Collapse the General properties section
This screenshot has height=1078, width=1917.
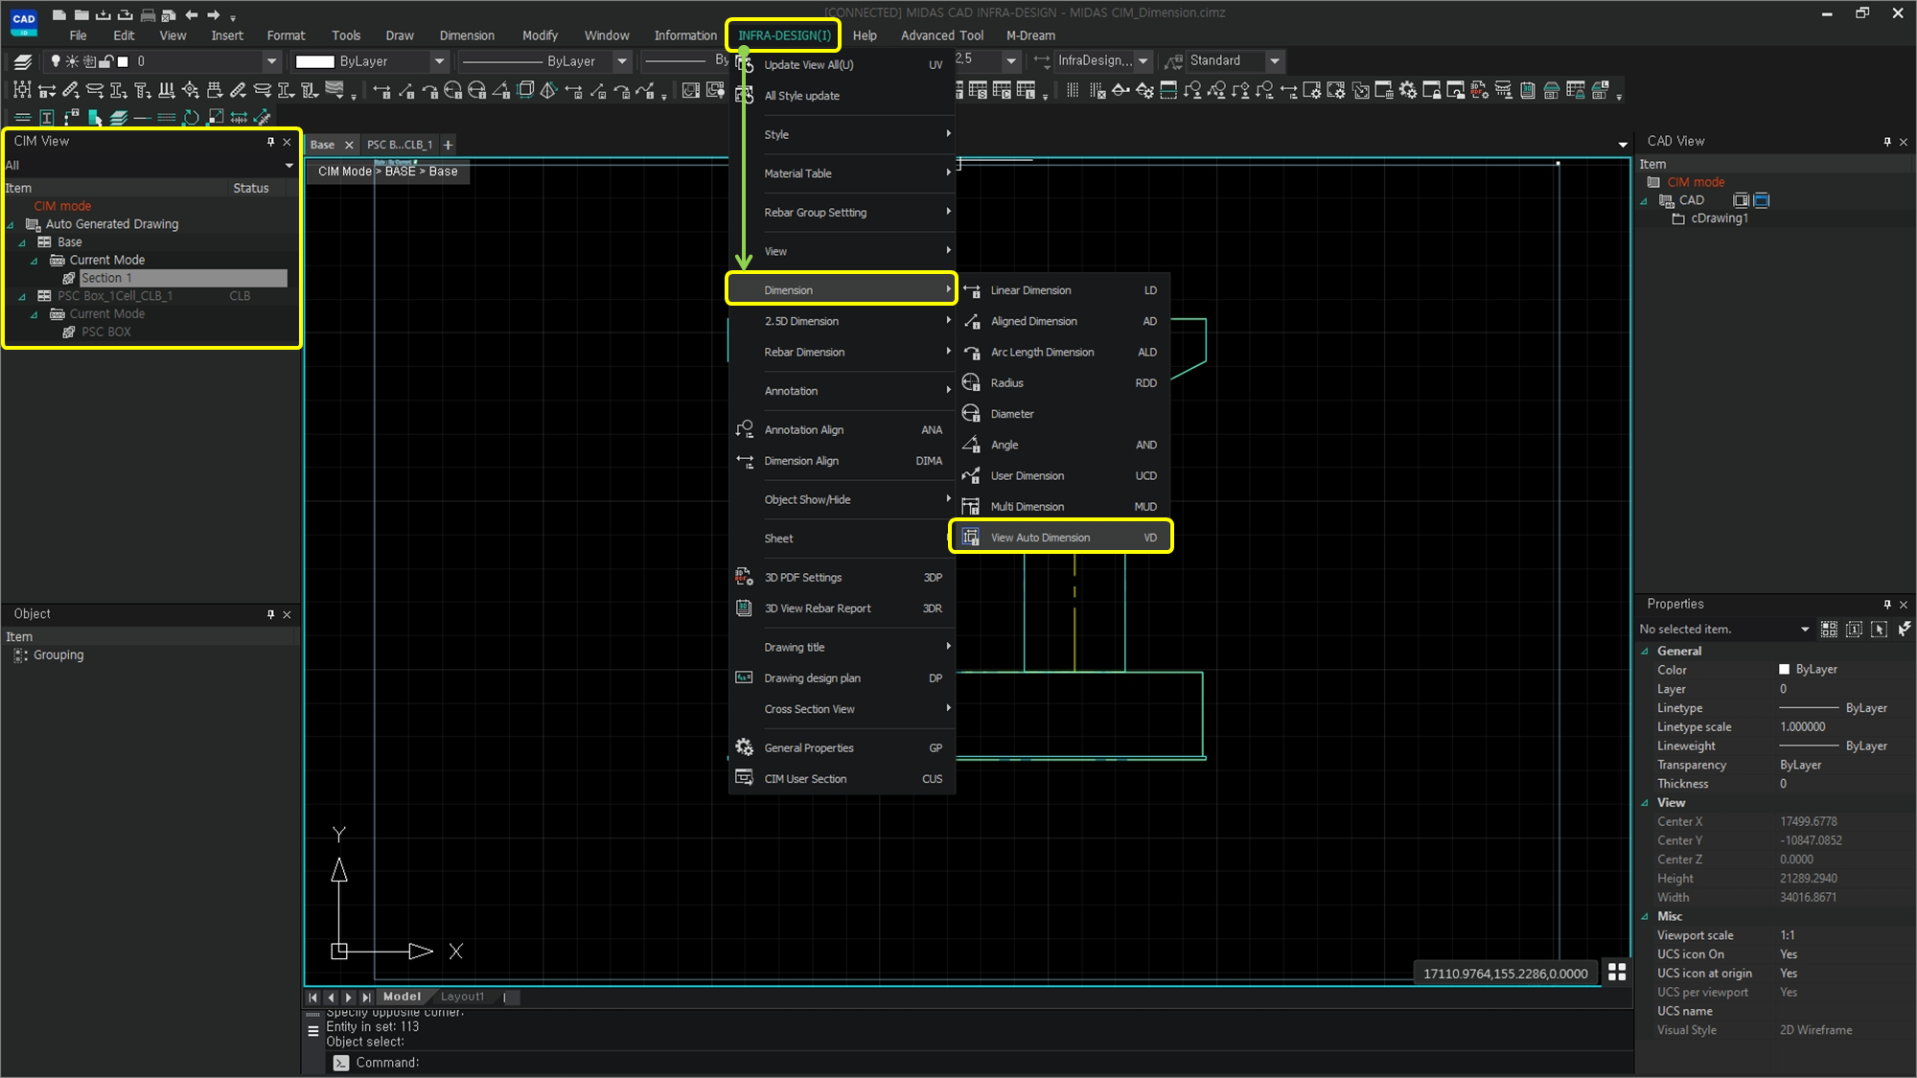[1645, 652]
